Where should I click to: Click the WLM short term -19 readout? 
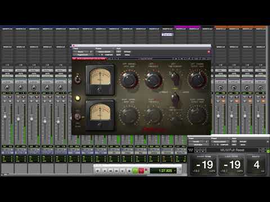[x=204, y=165]
